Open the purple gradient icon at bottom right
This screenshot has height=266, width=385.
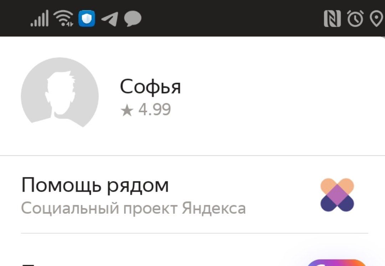(337, 262)
